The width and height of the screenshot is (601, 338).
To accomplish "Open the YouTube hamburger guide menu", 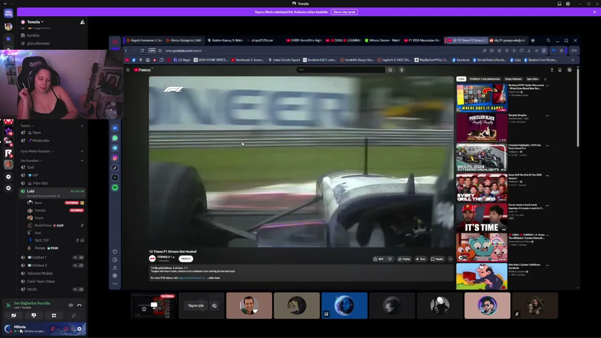I will click(x=127, y=70).
